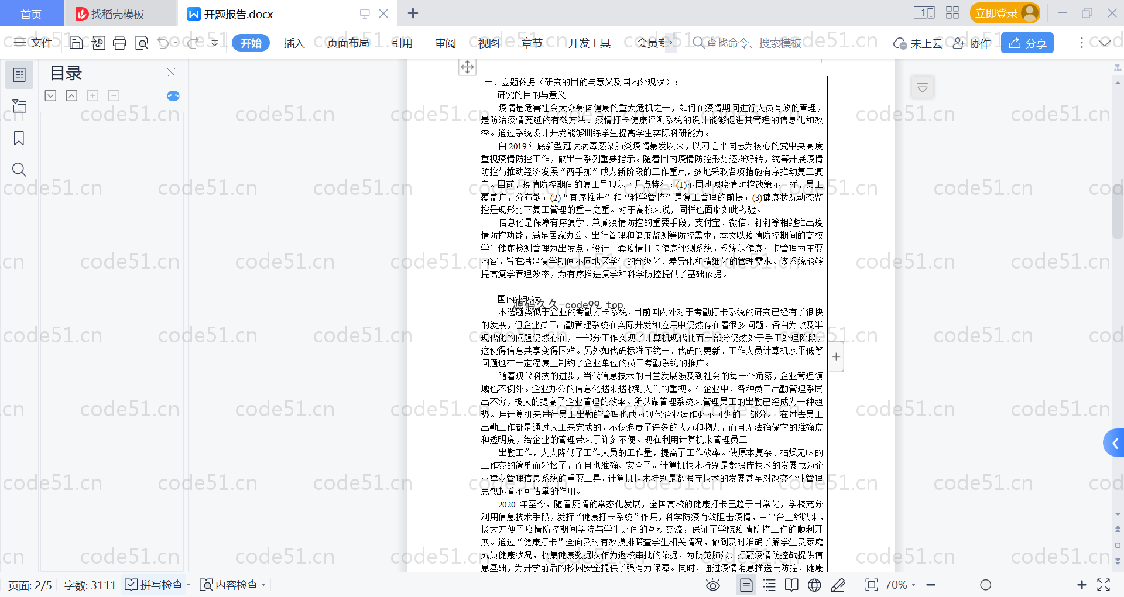The width and height of the screenshot is (1124, 597).
Task: Click fit-to-page zoom icon
Action: tap(872, 585)
